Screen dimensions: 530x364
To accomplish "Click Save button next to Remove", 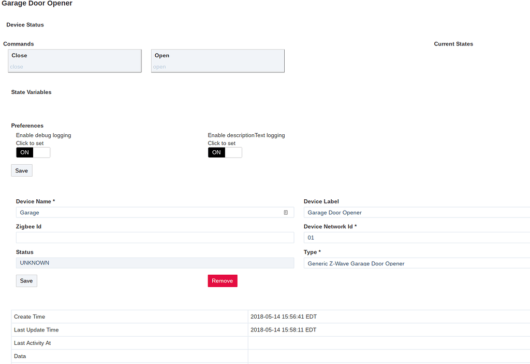I will (26, 281).
